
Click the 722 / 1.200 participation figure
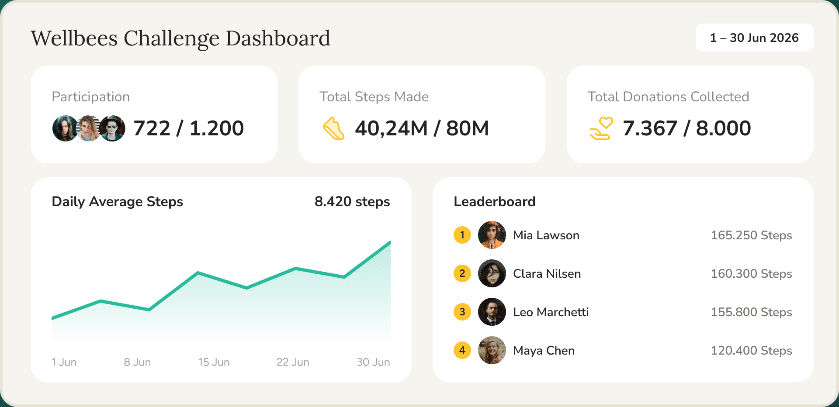189,128
